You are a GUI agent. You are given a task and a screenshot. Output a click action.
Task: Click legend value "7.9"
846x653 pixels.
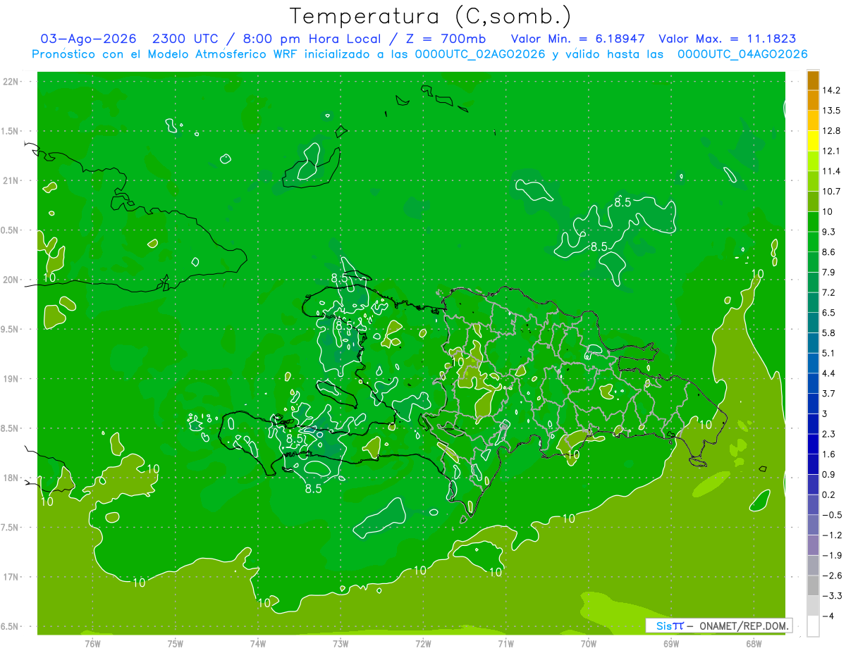830,272
